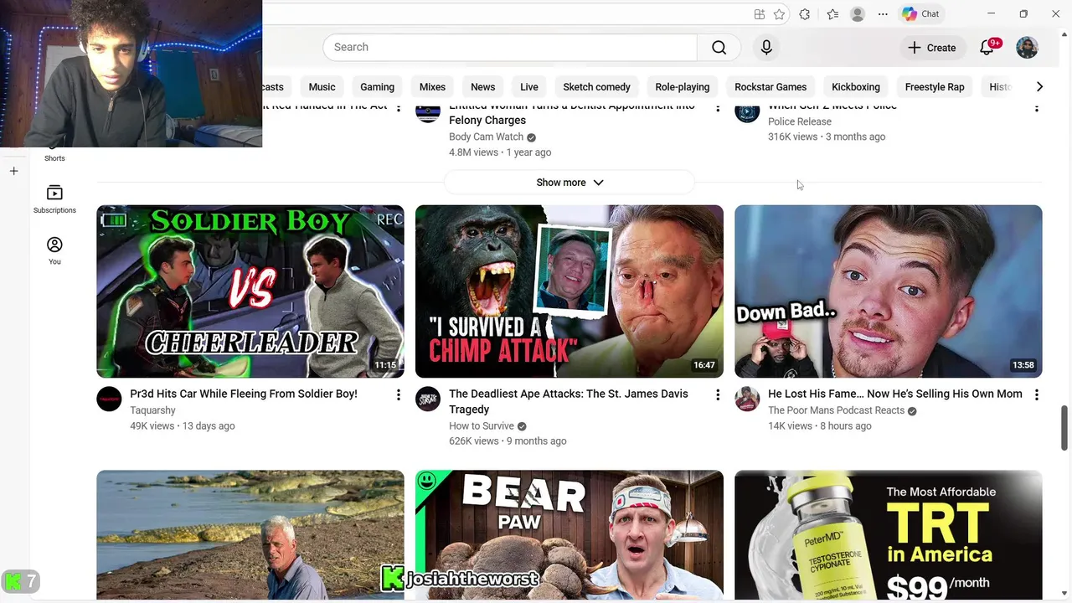Open Police Release channel avatar
Image resolution: width=1072 pixels, height=603 pixels.
click(747, 111)
